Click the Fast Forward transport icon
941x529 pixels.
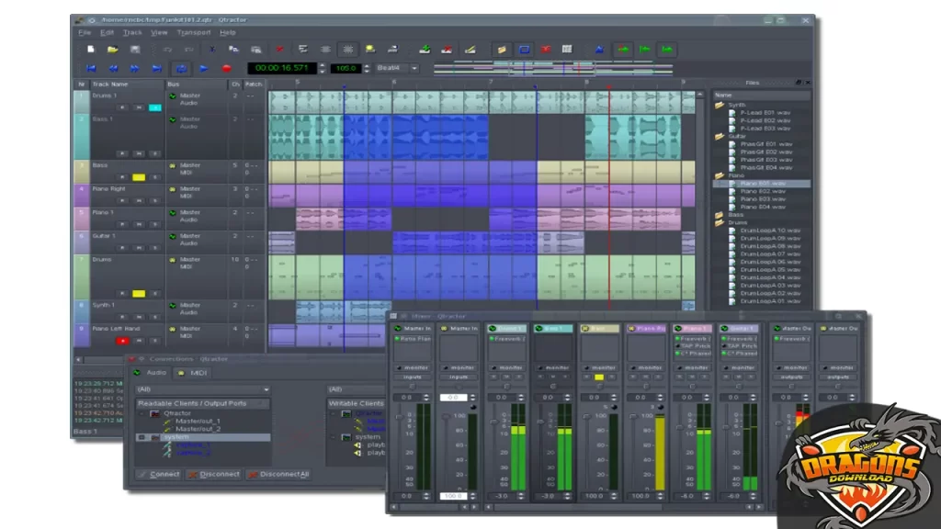135,68
